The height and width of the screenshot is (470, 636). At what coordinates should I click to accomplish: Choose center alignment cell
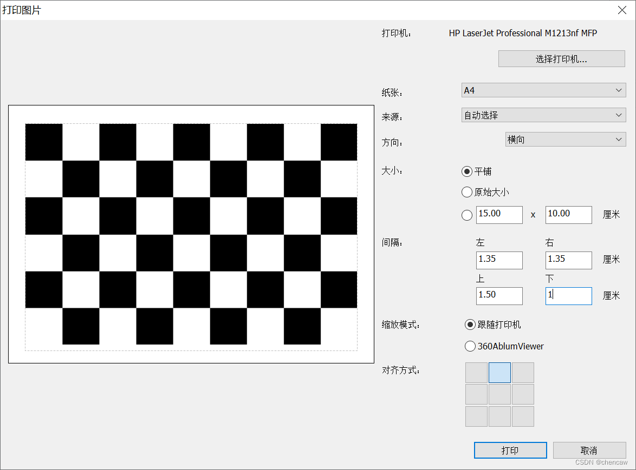coord(499,394)
